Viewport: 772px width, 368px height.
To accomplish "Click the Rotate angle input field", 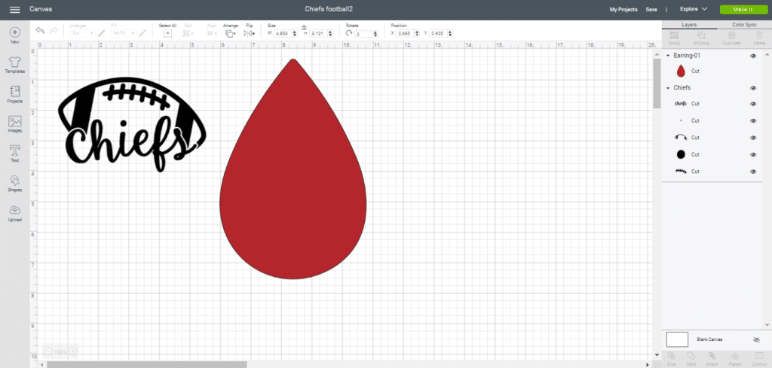I will coord(366,35).
